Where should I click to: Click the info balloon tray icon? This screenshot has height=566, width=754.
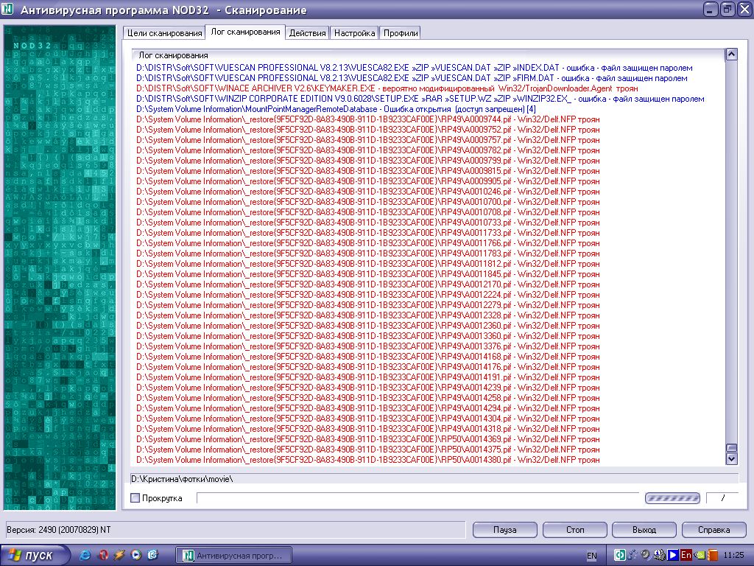660,555
